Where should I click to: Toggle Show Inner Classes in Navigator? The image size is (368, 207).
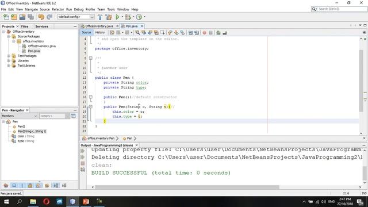point(39,185)
